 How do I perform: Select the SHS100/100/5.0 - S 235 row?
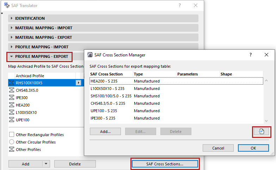(x=111, y=96)
